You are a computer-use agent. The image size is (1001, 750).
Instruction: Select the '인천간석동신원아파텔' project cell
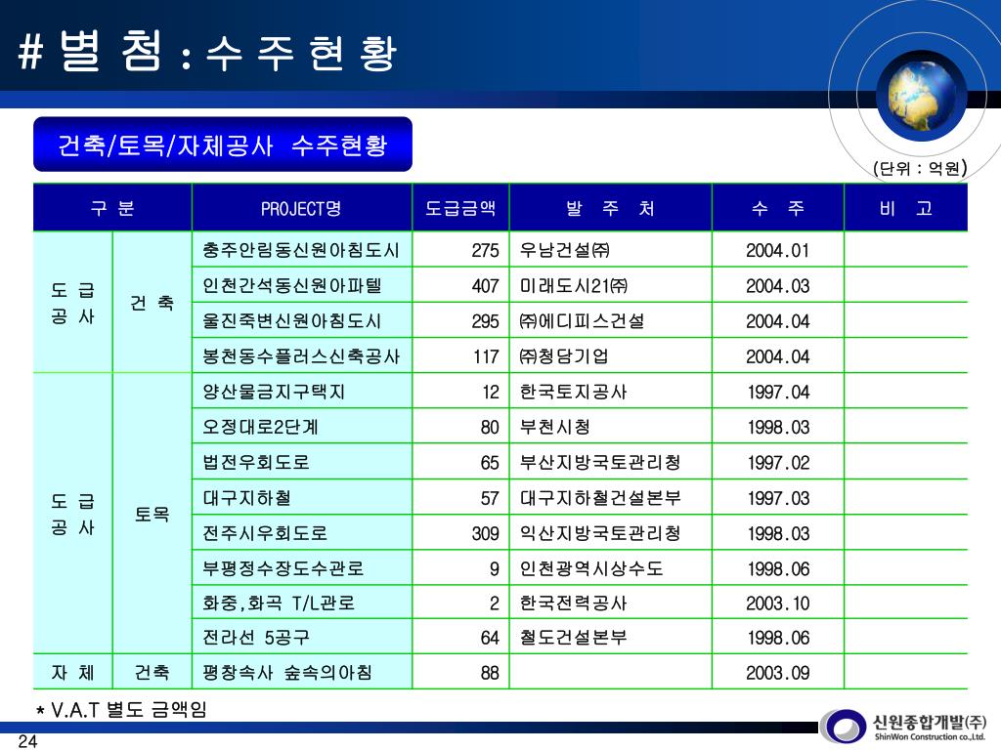302,285
